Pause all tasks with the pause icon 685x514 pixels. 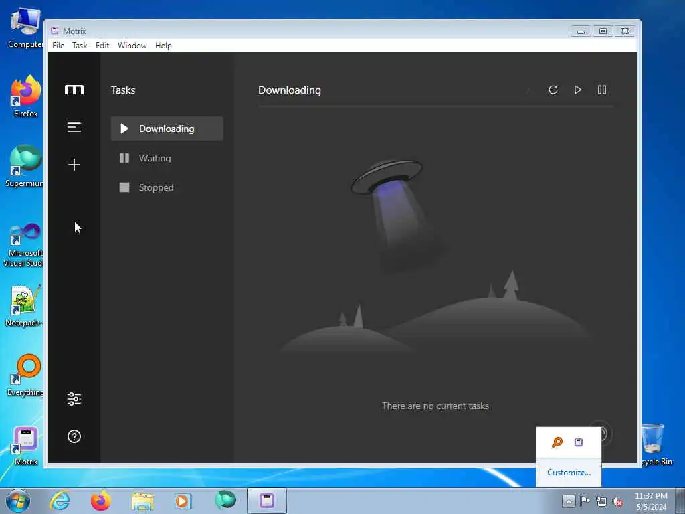pos(602,90)
